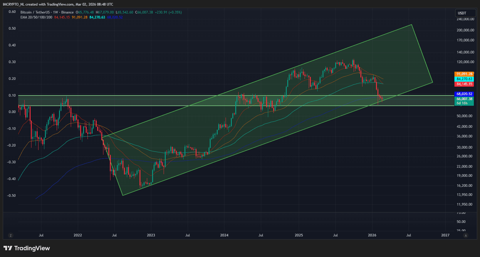This screenshot has width=480, height=257.
Task: Click the 2026 label on time axis
Action: 372,235
